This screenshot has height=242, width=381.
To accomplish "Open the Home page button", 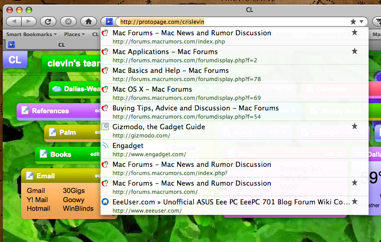I will pyautogui.click(x=89, y=22).
